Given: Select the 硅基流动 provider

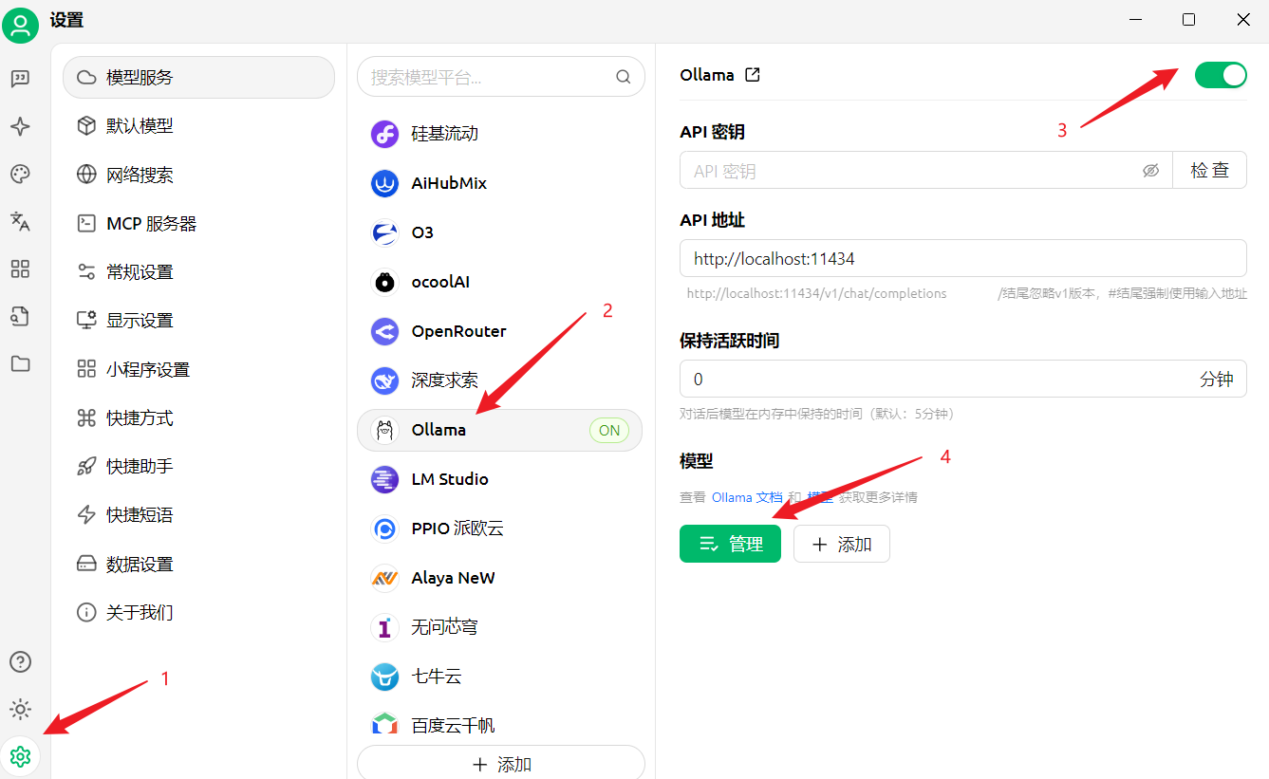Looking at the screenshot, I should (500, 134).
